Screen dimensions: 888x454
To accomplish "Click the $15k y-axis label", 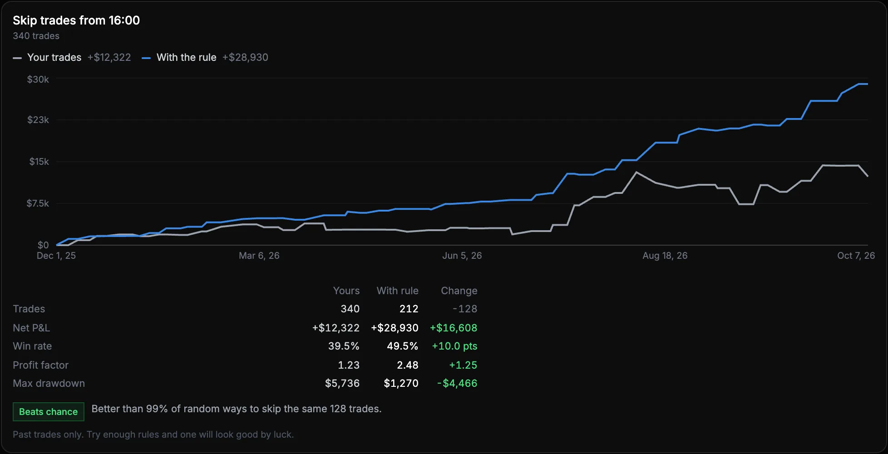I will 39,162.
